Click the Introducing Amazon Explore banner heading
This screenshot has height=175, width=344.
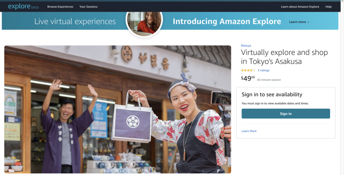click(227, 21)
